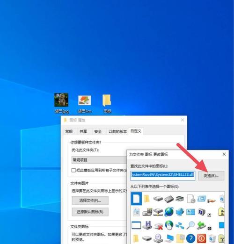Select the blank document icon

click(136, 199)
